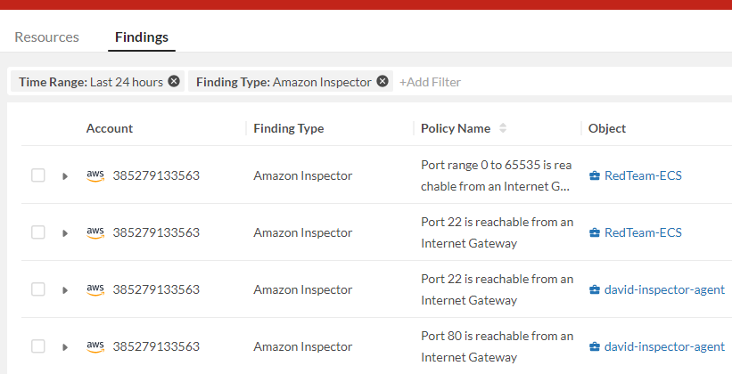Tick checkbox for RedTeam-ECS Port 22 finding

pyautogui.click(x=38, y=232)
